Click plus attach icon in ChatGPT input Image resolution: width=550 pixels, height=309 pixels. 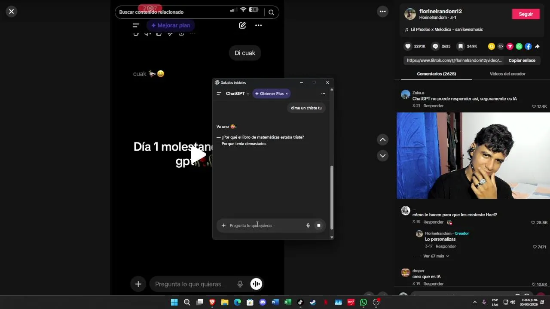(223, 225)
